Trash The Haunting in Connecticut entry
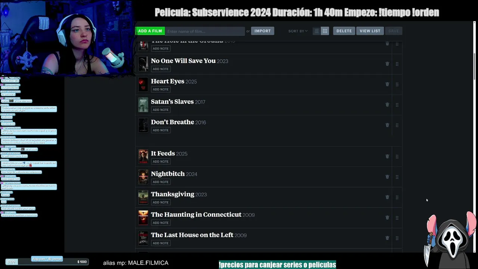Screen dimensions: 478x269 [x=387, y=217]
